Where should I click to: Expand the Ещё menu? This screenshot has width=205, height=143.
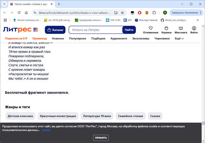179,39
